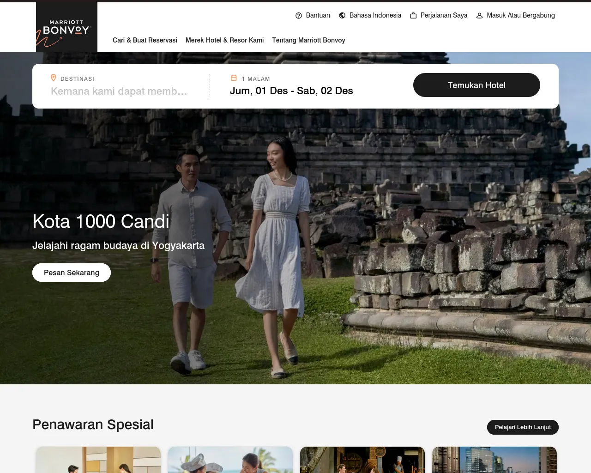
Task: Open the date picker showing Jum, 01 Des
Action: point(291,91)
